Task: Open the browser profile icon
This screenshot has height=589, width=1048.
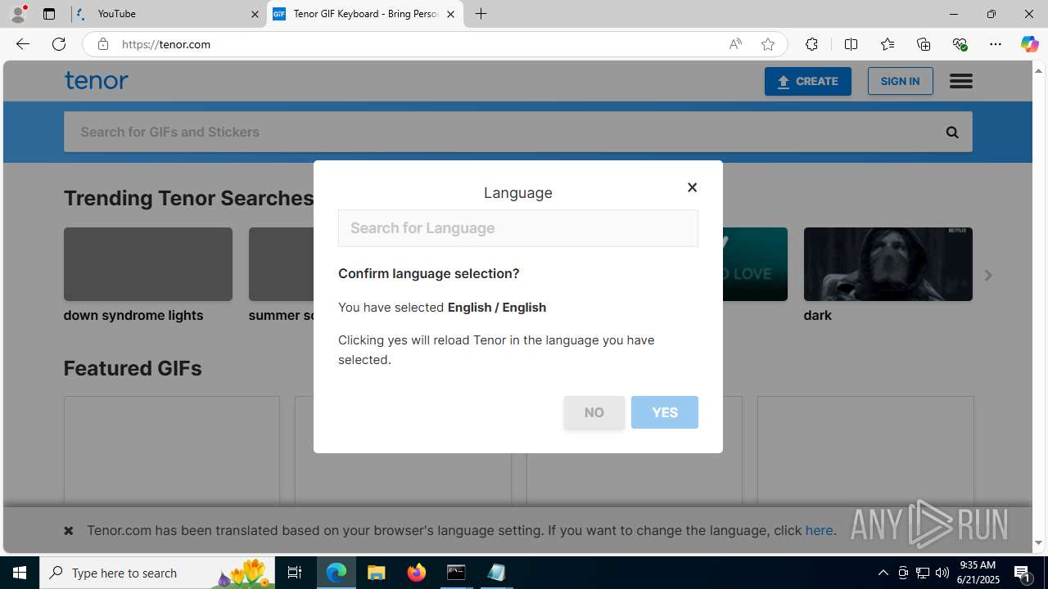Action: tap(18, 14)
